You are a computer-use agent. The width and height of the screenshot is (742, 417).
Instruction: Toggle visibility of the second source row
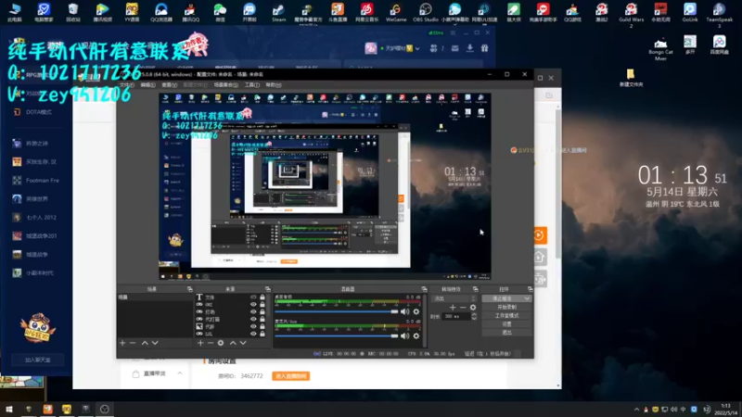click(x=253, y=305)
